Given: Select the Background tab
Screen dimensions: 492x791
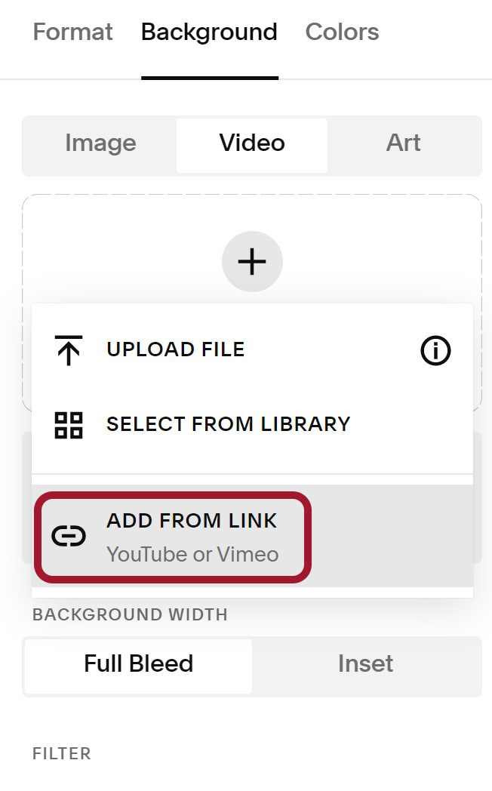Looking at the screenshot, I should point(209,32).
